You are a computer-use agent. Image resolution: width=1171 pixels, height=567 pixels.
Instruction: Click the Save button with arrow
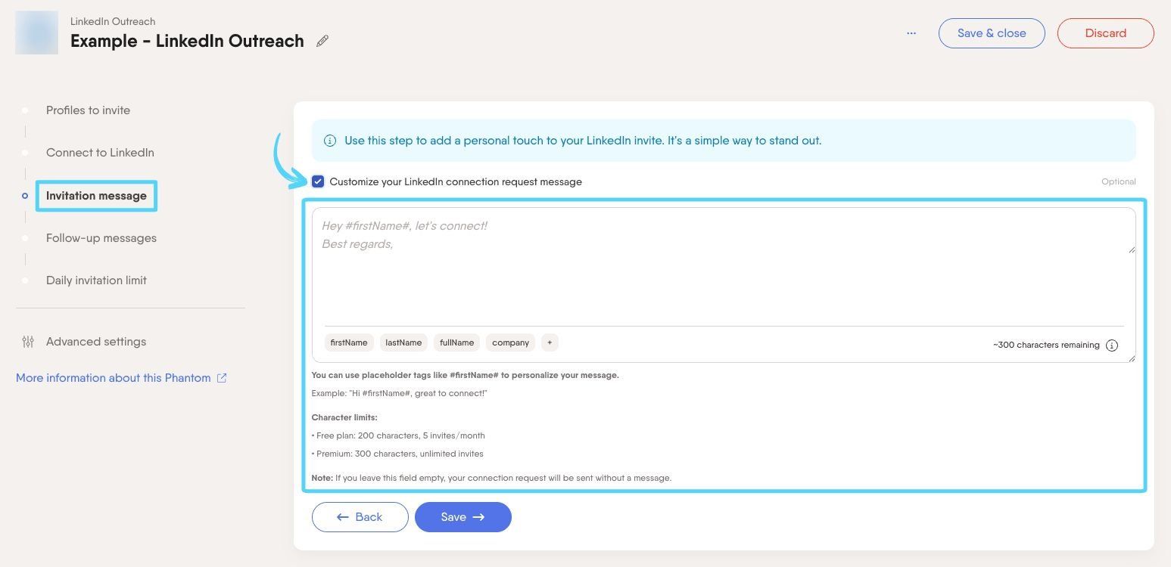[x=463, y=517]
